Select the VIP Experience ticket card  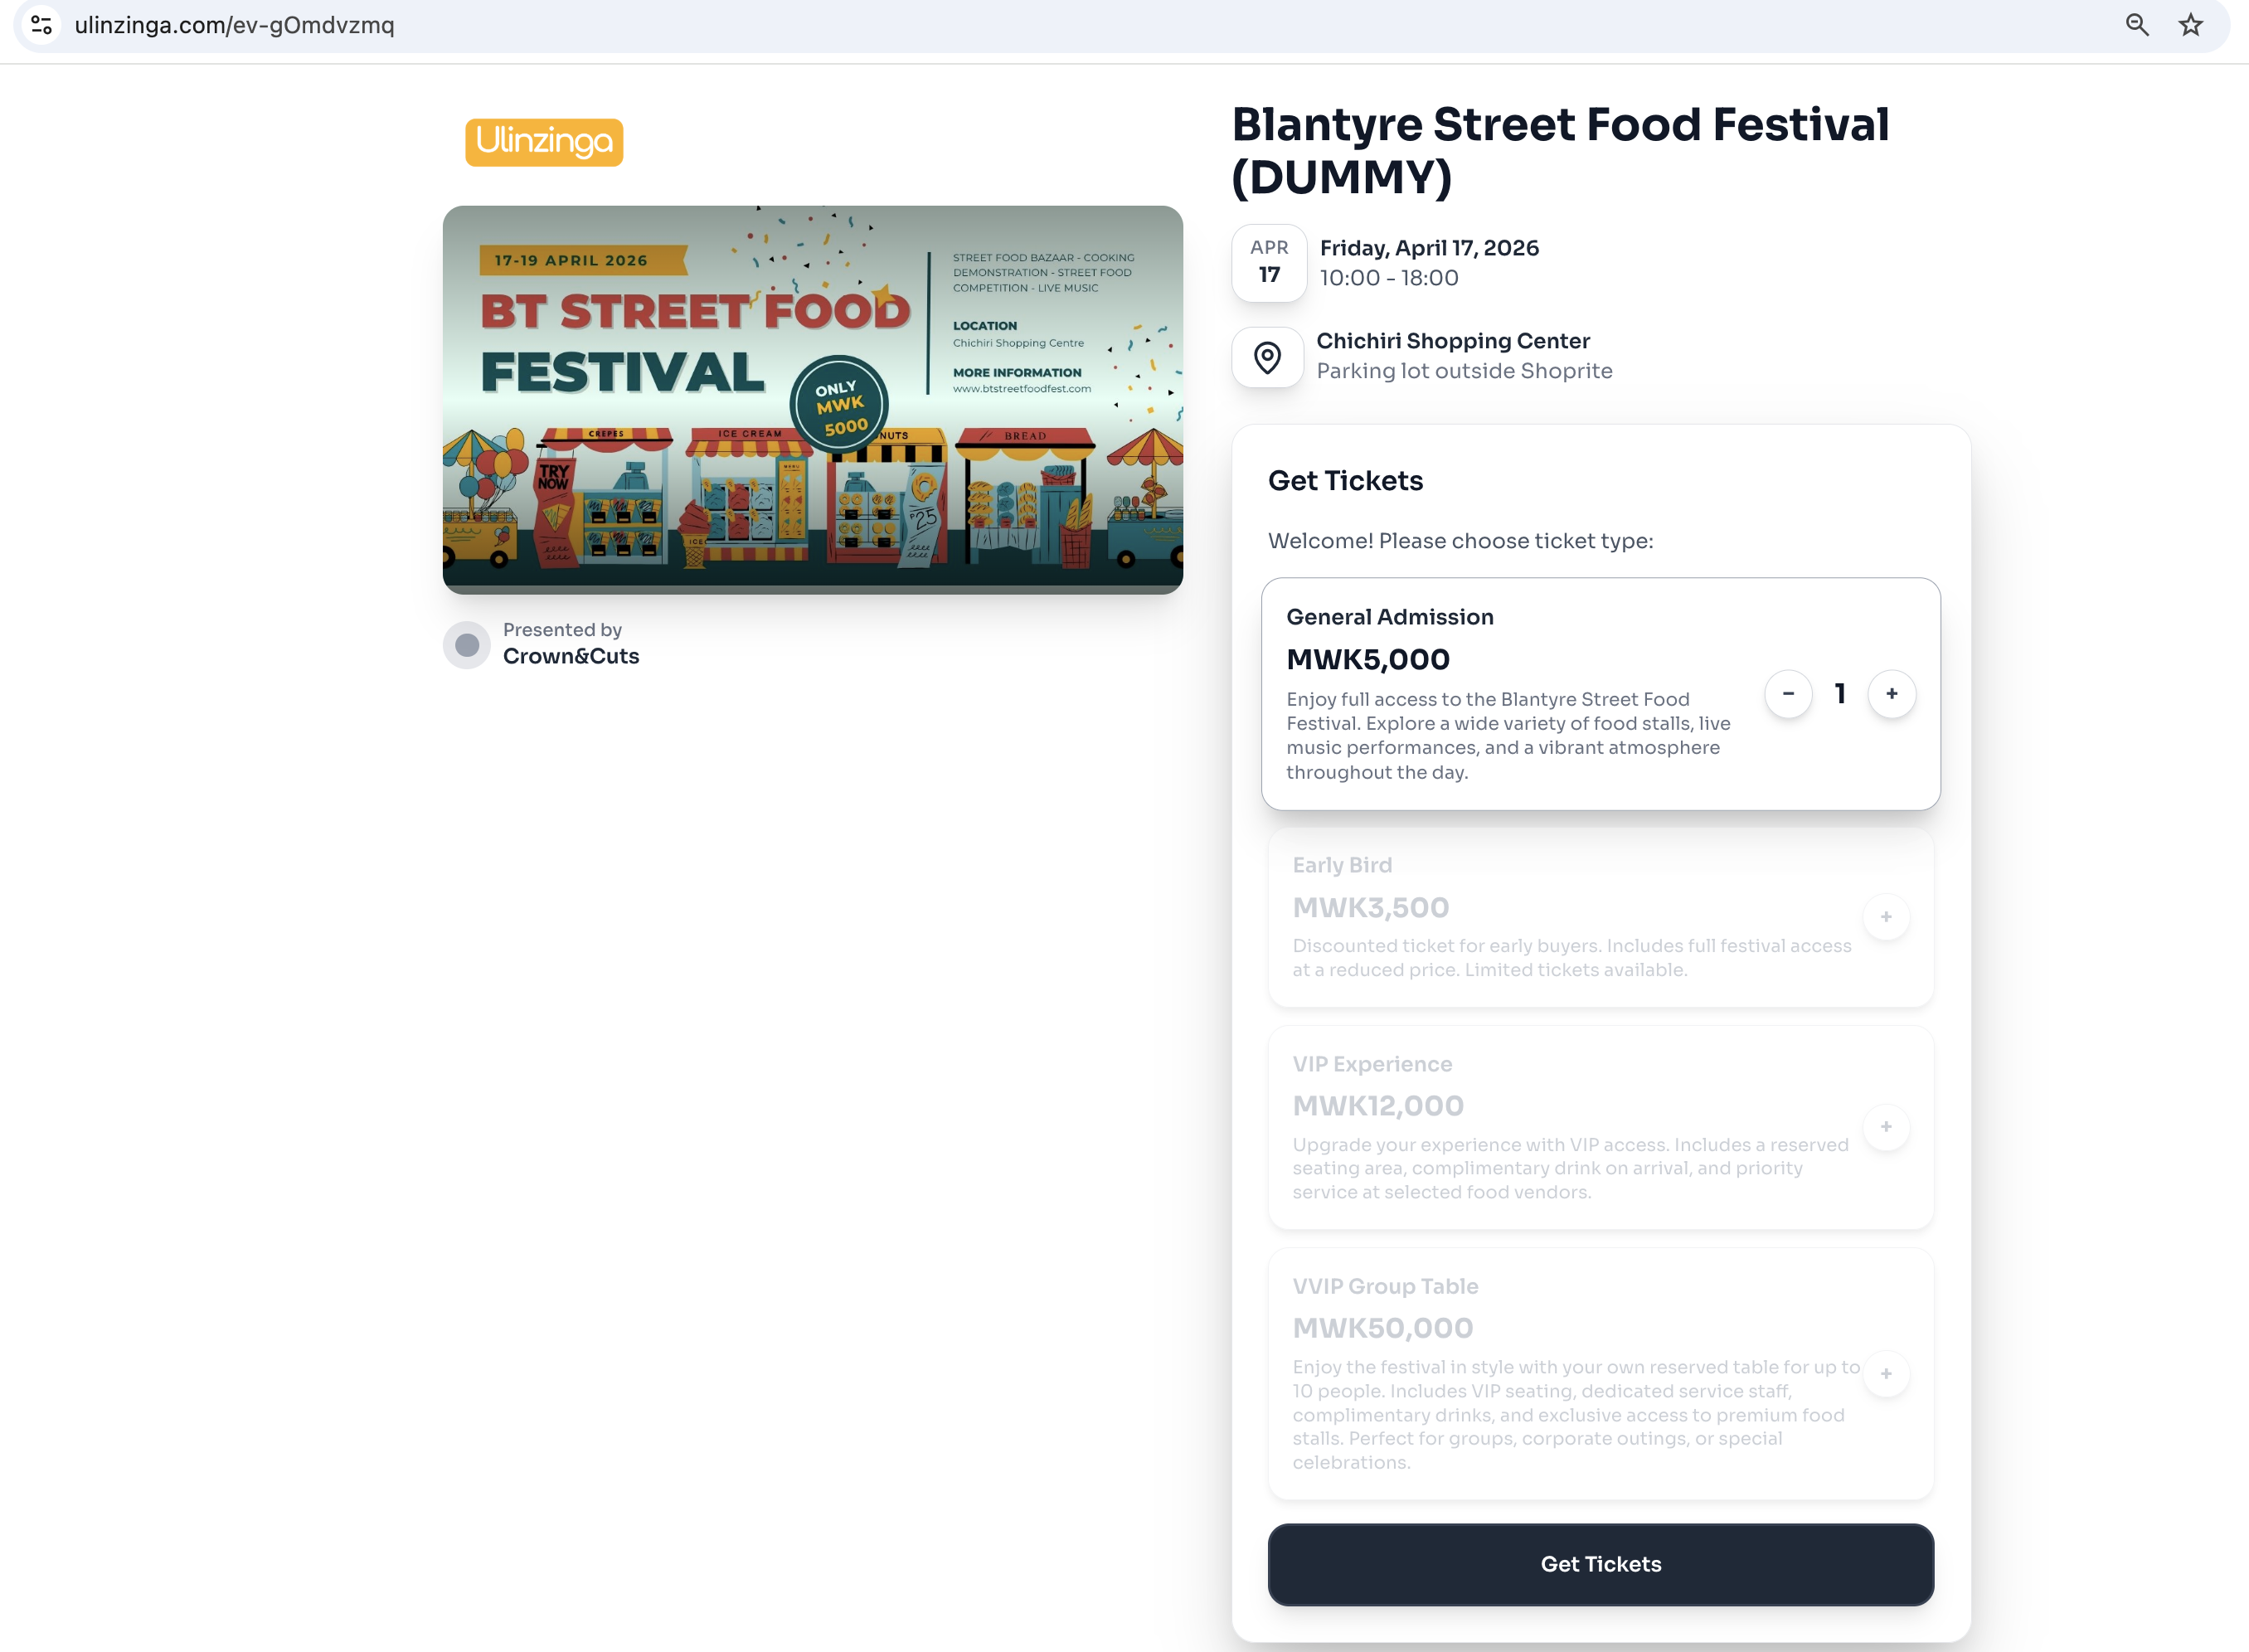[x=1570, y=1127]
